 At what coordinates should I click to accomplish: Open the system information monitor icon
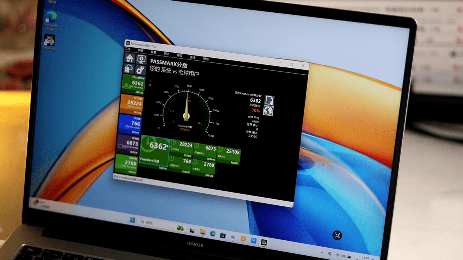[141, 59]
